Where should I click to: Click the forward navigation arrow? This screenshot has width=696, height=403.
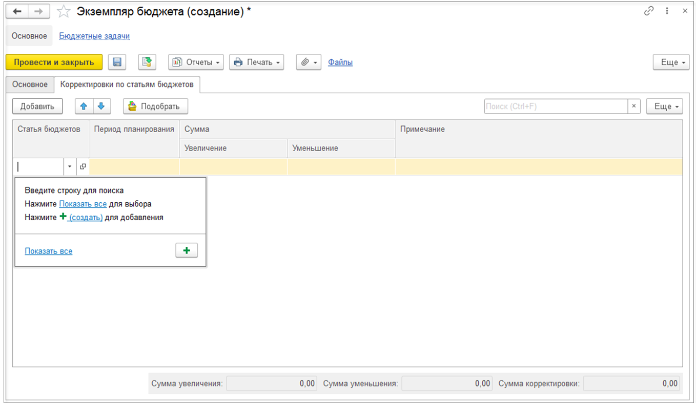pos(39,11)
